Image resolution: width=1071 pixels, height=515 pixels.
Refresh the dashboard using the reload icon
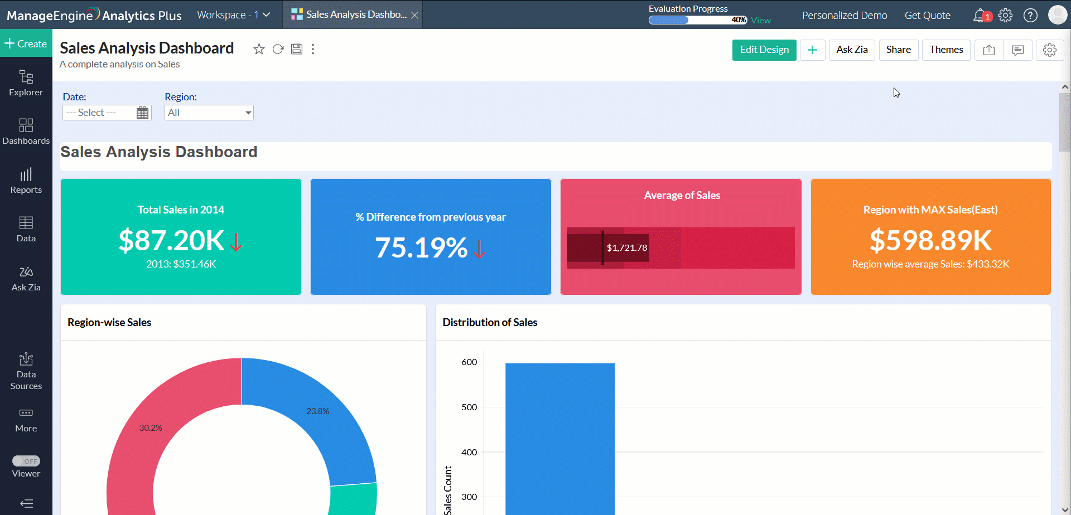(x=278, y=49)
